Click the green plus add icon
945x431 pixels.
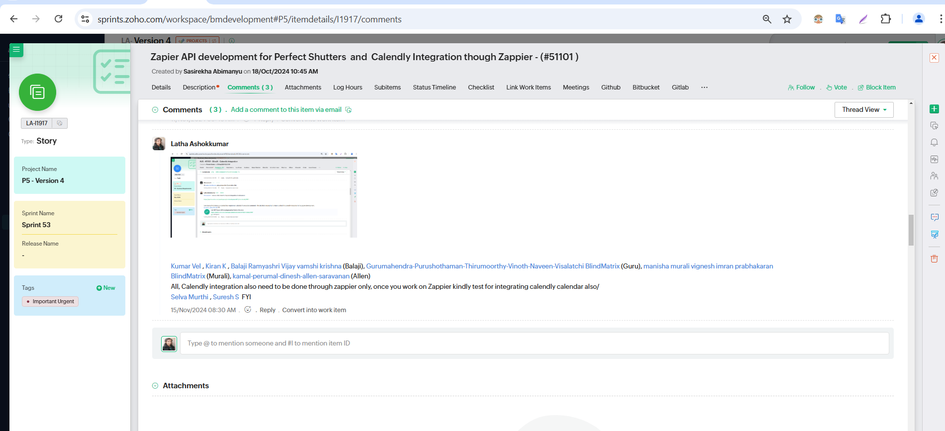934,109
